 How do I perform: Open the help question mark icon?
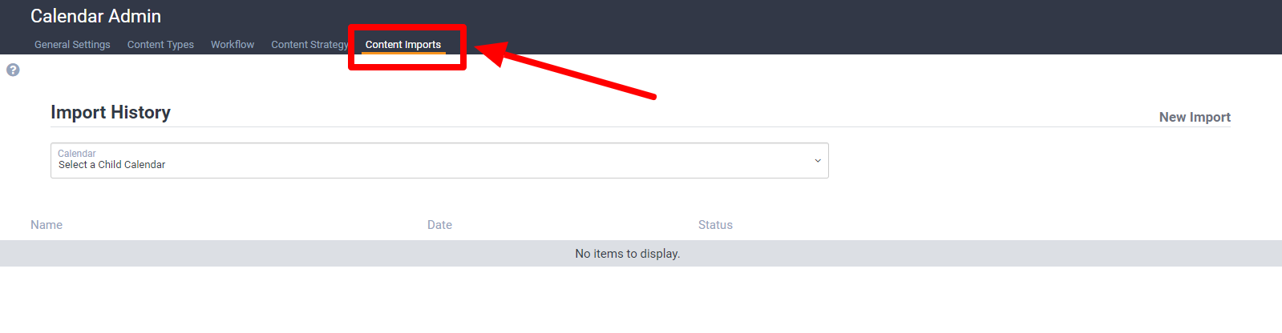pos(13,70)
